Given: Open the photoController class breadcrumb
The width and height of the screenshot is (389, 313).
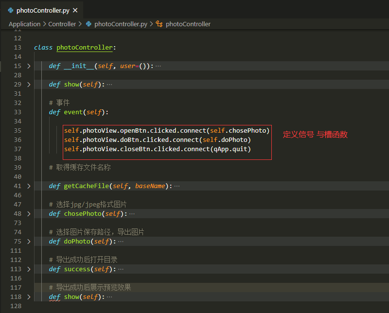Looking at the screenshot, I should coord(188,24).
